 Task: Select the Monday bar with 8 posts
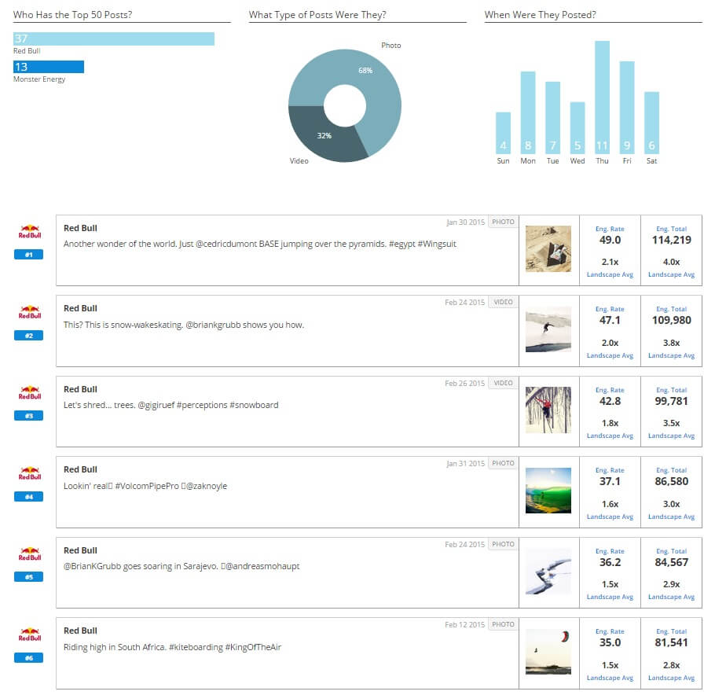coord(528,112)
